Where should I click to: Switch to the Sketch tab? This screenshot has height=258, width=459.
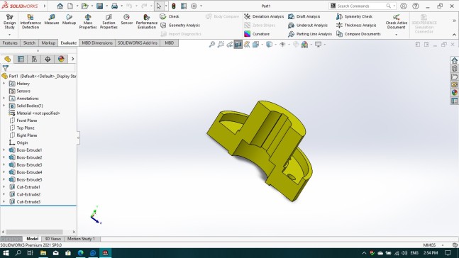[29, 43]
